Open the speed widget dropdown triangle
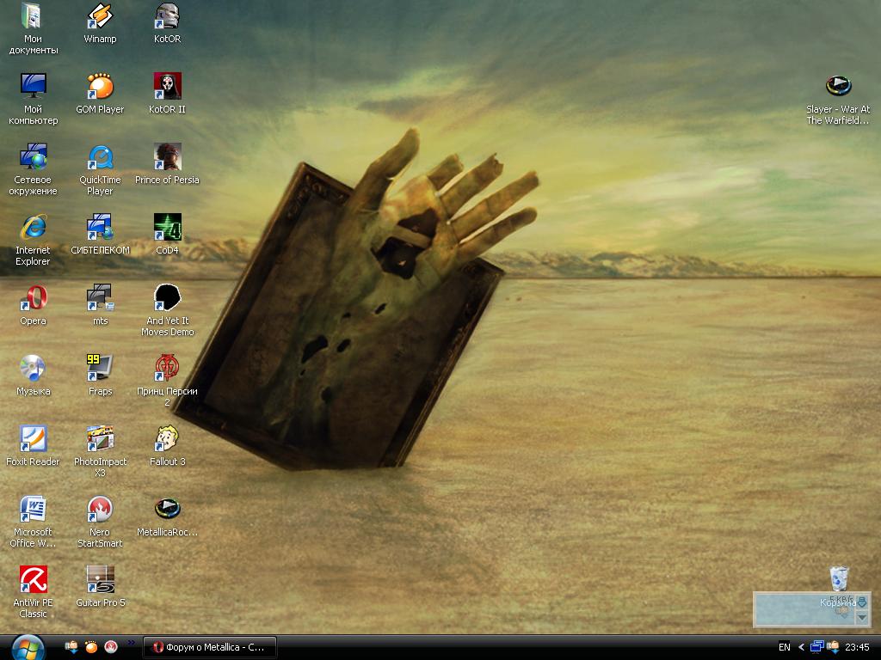 click(862, 617)
